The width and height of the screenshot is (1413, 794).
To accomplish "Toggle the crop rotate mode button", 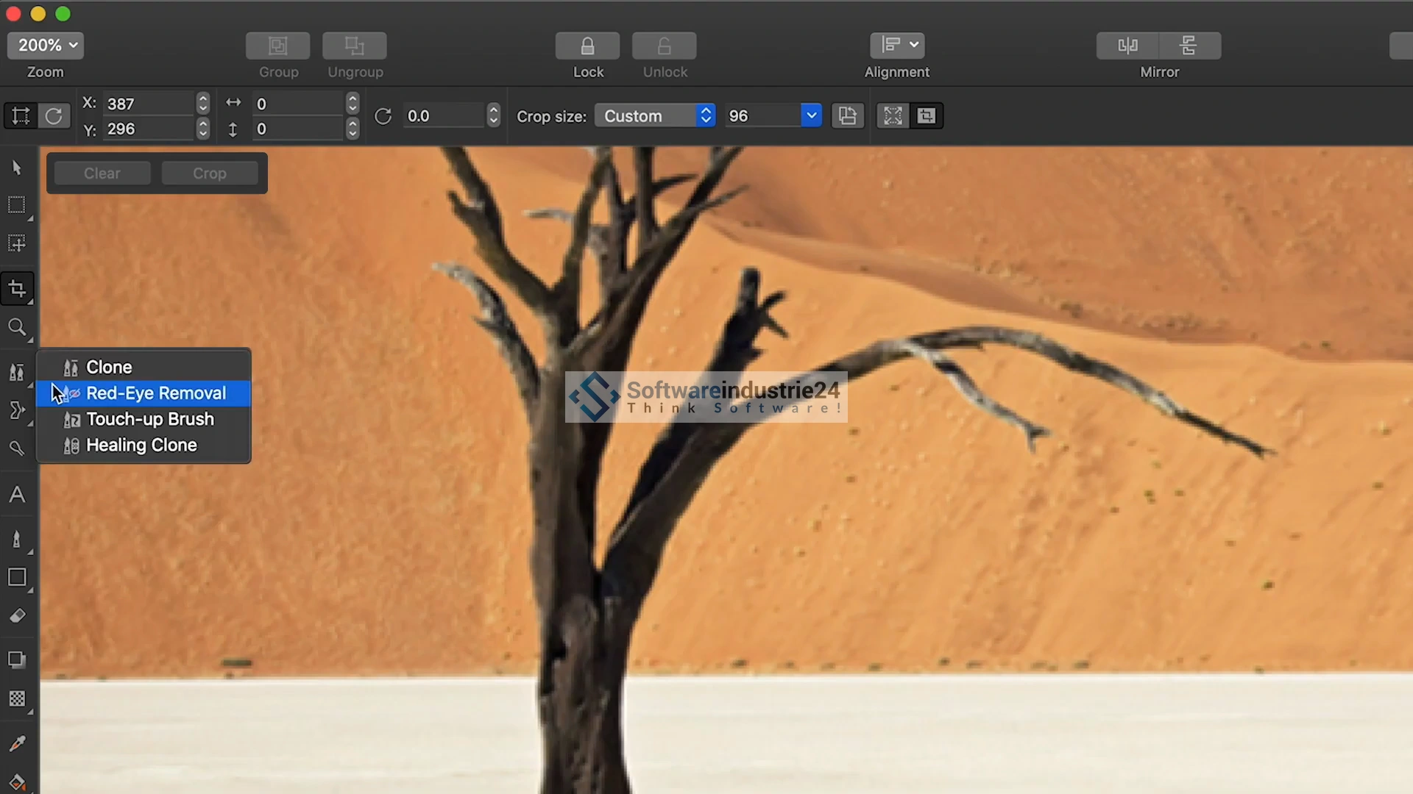I will [54, 116].
